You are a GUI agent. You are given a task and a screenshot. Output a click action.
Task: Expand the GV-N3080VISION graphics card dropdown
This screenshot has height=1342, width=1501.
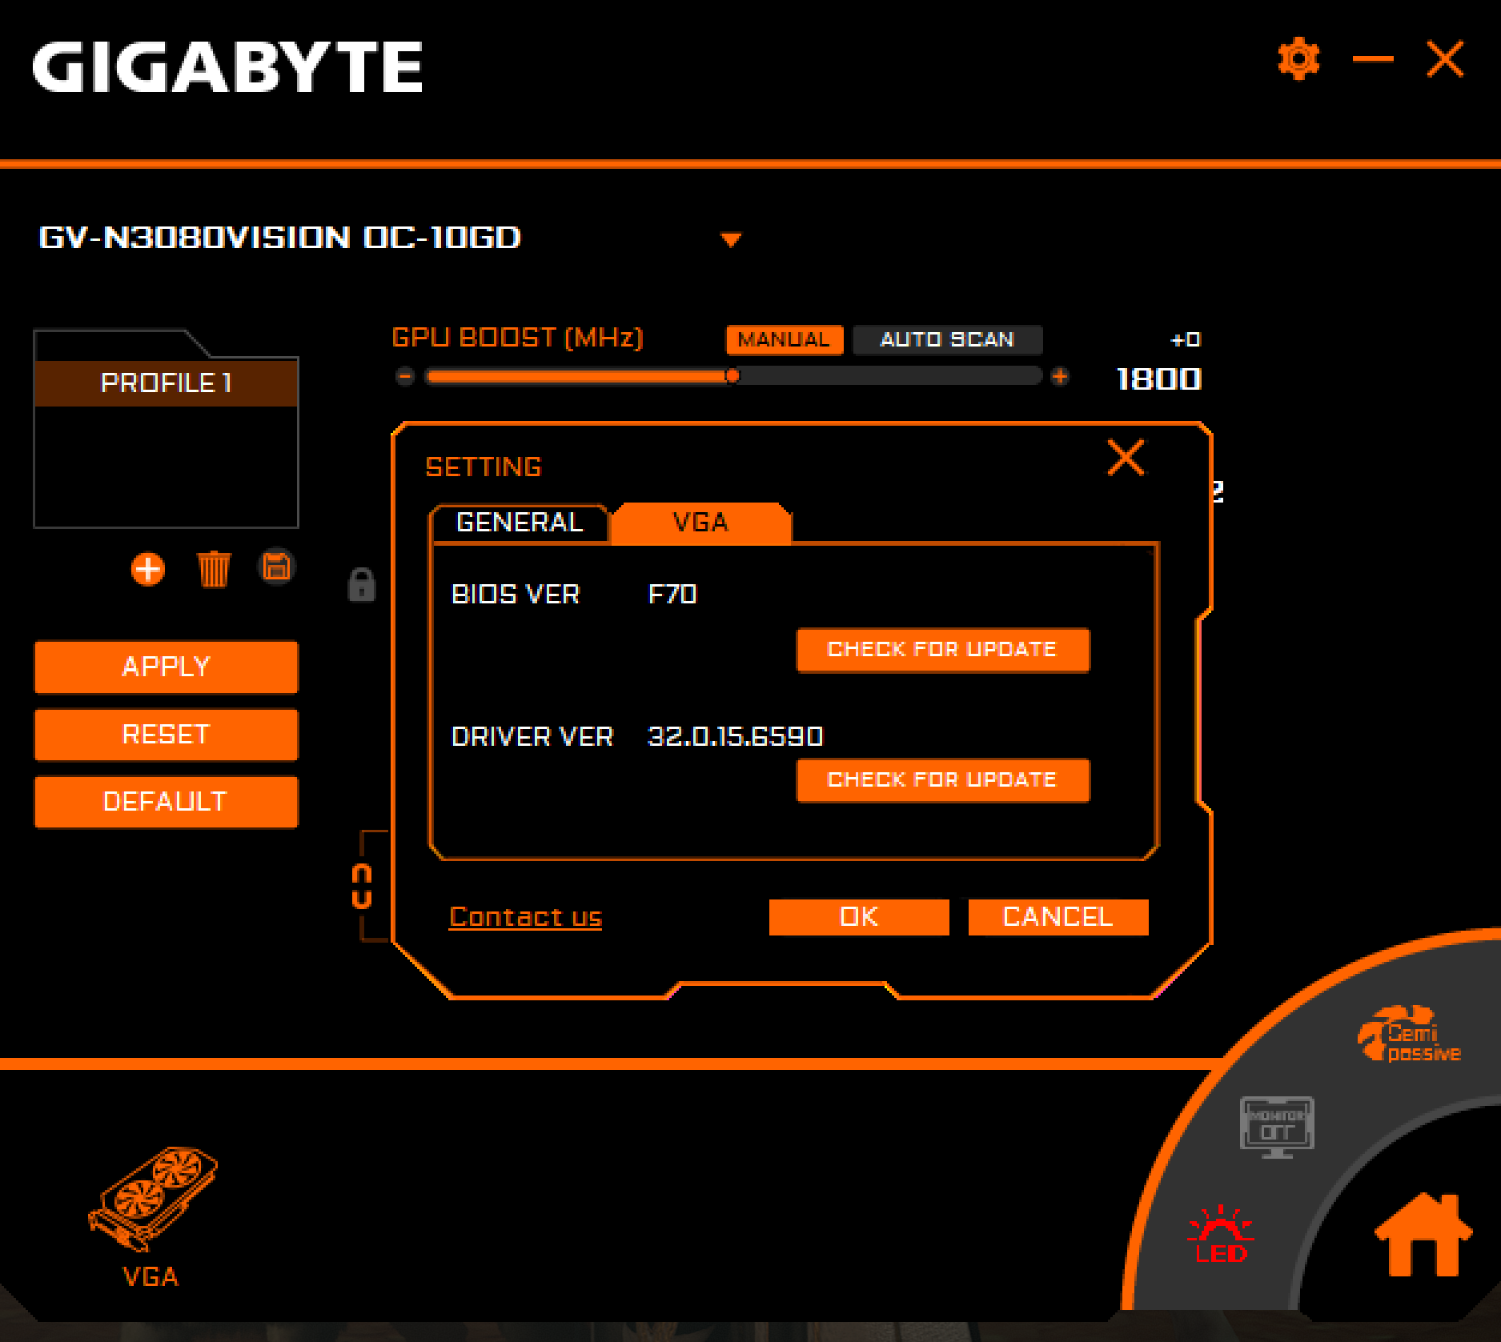click(731, 239)
